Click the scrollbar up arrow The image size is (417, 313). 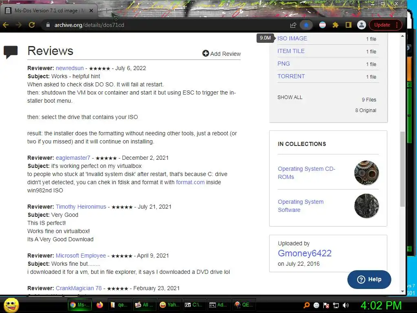click(x=402, y=36)
